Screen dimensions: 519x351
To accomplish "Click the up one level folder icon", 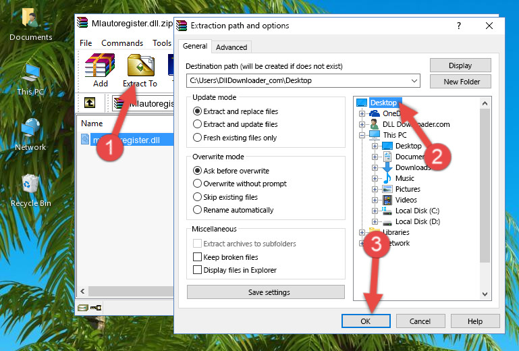I will 89,103.
